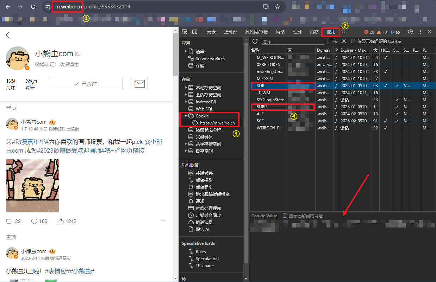
Task: Click the 已关注 follow button
Action: tap(85, 84)
